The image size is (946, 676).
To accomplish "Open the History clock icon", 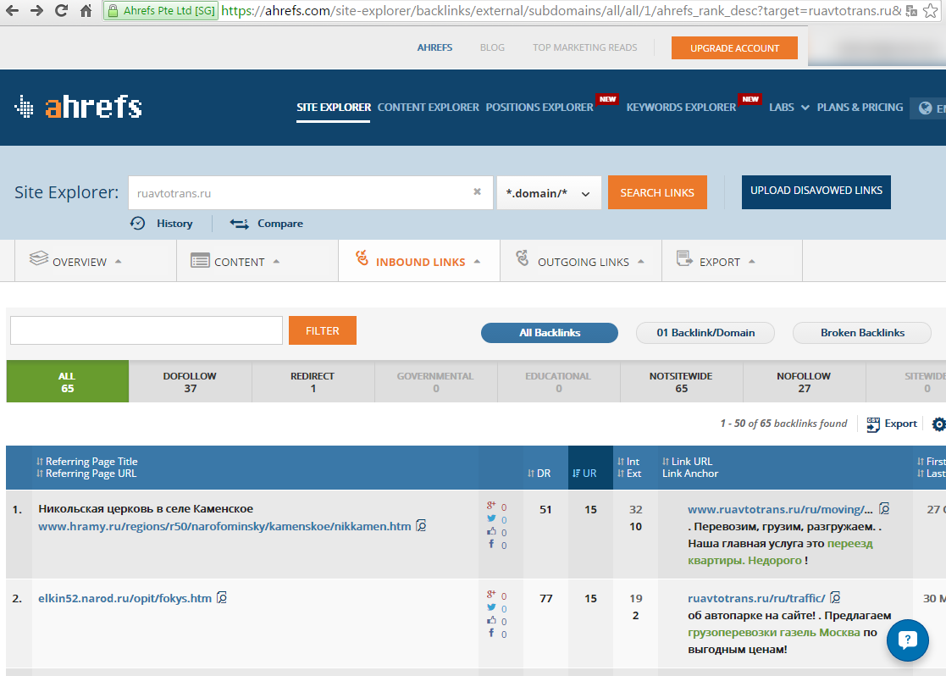I will [137, 224].
